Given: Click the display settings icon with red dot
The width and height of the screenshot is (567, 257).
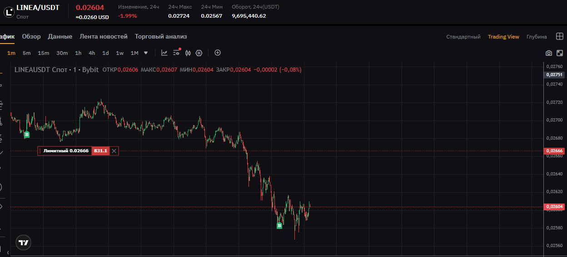Looking at the screenshot, I should pyautogui.click(x=176, y=53).
